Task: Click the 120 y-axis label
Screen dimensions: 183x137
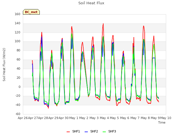Action: tap(17, 32)
